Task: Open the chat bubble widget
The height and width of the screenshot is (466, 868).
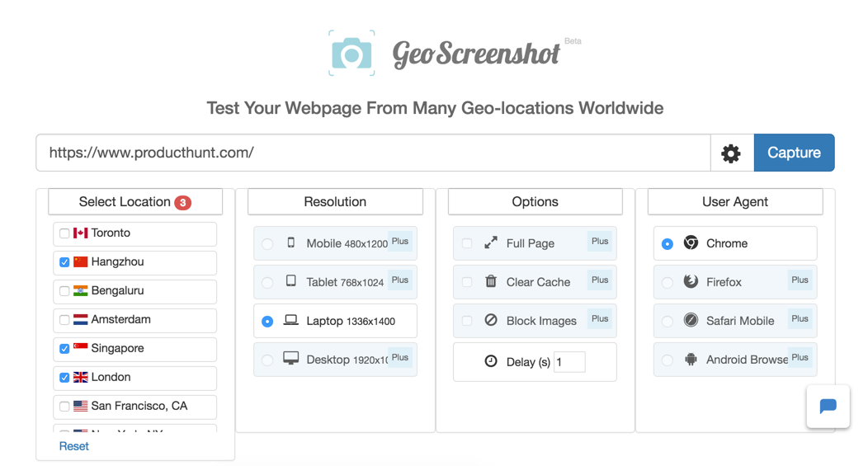Action: [828, 407]
